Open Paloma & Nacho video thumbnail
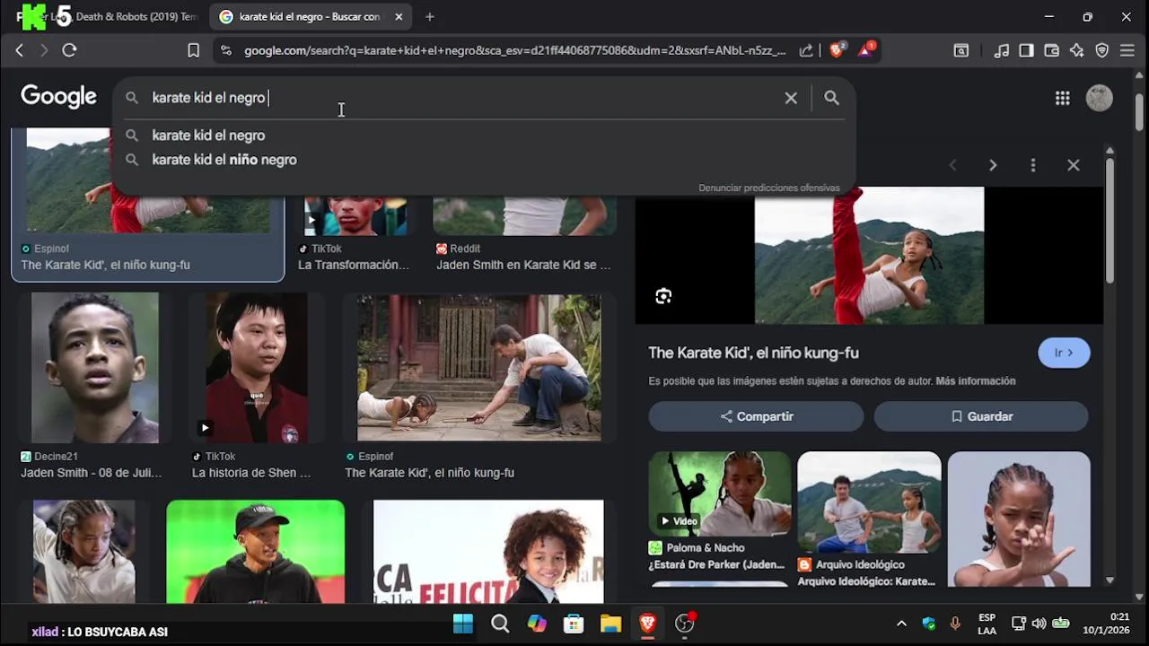Image resolution: width=1149 pixels, height=646 pixels. pyautogui.click(x=720, y=494)
